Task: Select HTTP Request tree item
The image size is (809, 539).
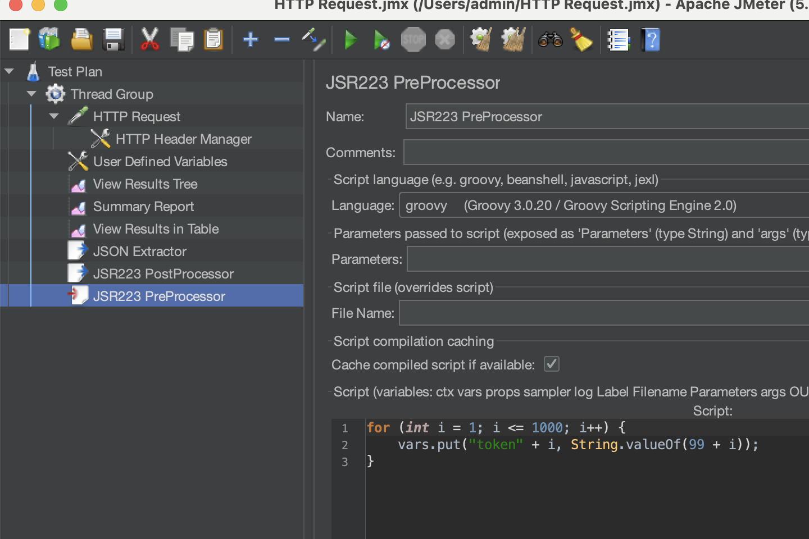Action: point(137,117)
